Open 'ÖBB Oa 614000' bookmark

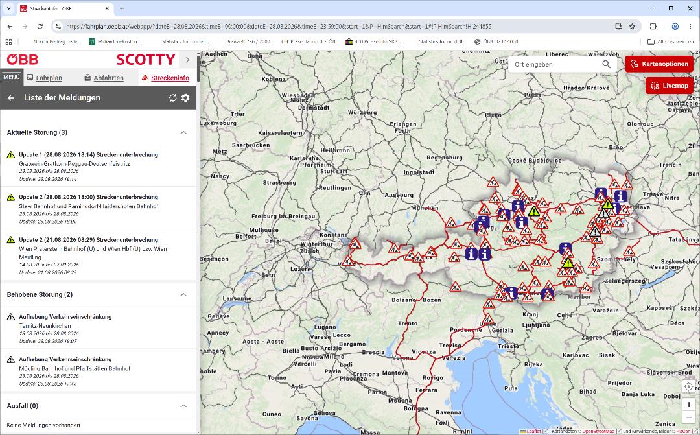pyautogui.click(x=496, y=41)
